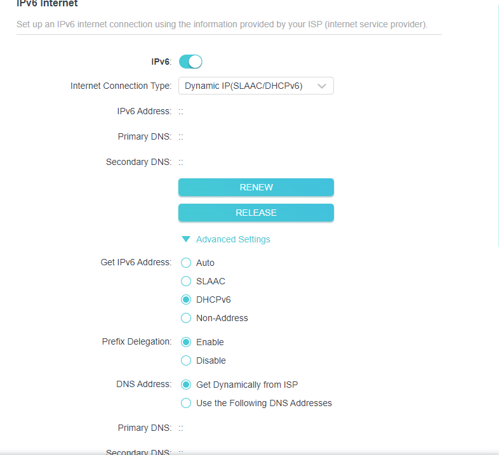Screen dimensions: 499x455
Task: Toggle the IPv6 switch off
Action: coord(190,62)
